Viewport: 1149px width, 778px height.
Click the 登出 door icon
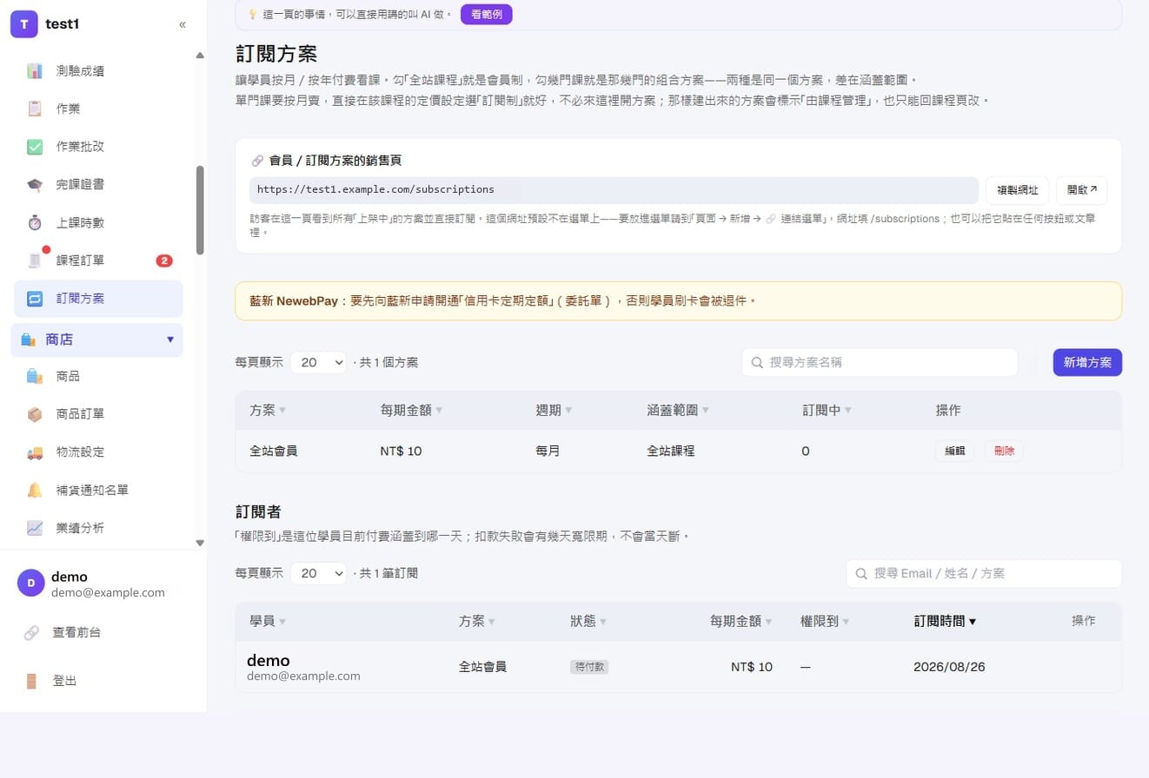(31, 681)
